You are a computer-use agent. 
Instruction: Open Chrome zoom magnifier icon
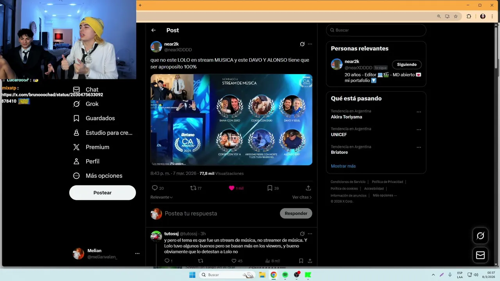click(x=439, y=16)
